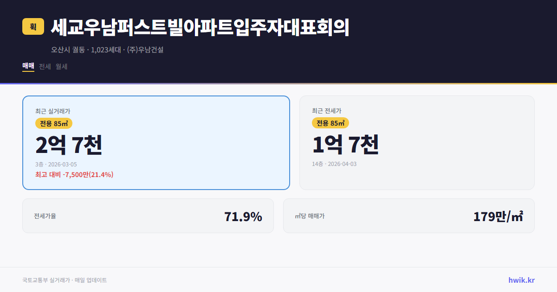
Task: Click the 전용 85㎡ badge on jeonse card
Action: [330, 123]
